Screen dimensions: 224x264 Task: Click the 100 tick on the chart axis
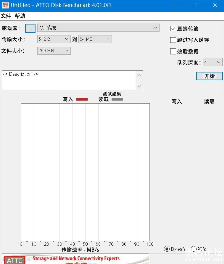click(x=150, y=244)
